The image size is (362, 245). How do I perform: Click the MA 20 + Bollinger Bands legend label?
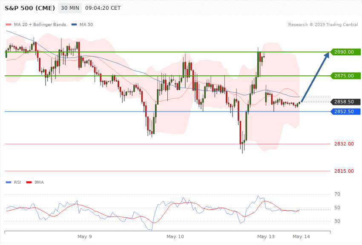[x=40, y=24]
